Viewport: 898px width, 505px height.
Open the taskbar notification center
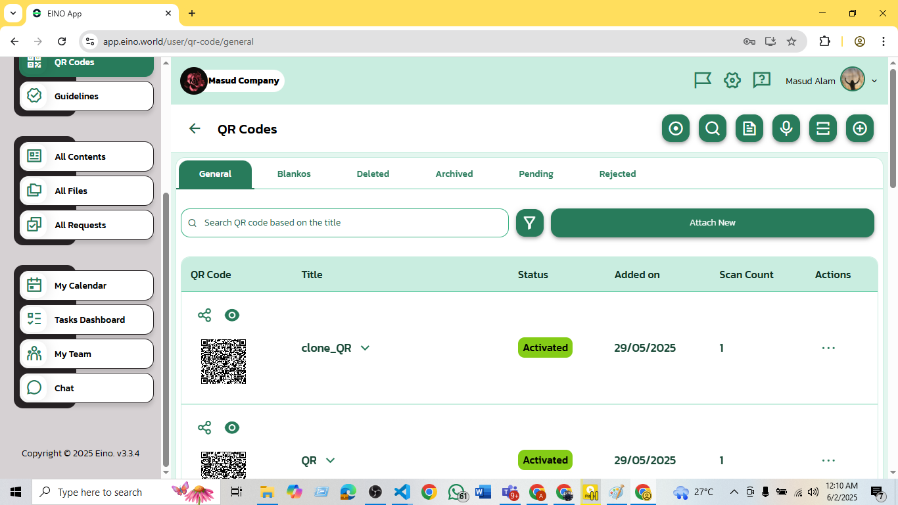[878, 492]
